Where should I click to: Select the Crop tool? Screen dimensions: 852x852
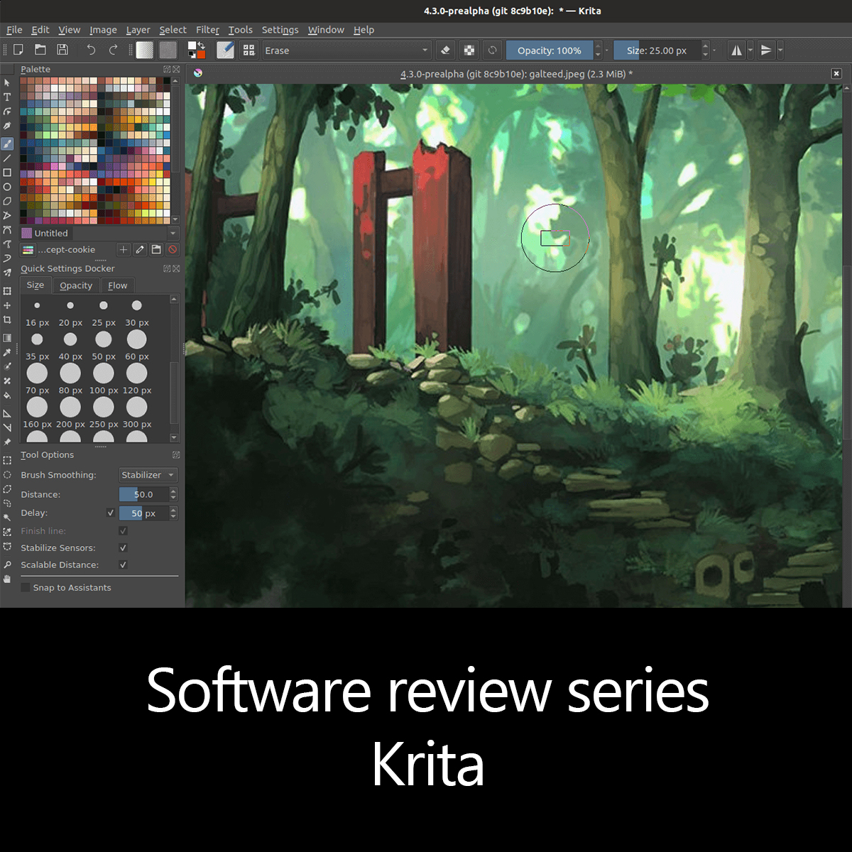pyautogui.click(x=8, y=319)
